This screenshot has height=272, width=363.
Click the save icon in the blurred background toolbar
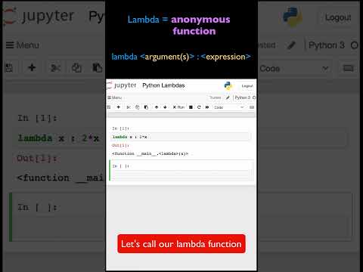pyautogui.click(x=9, y=68)
